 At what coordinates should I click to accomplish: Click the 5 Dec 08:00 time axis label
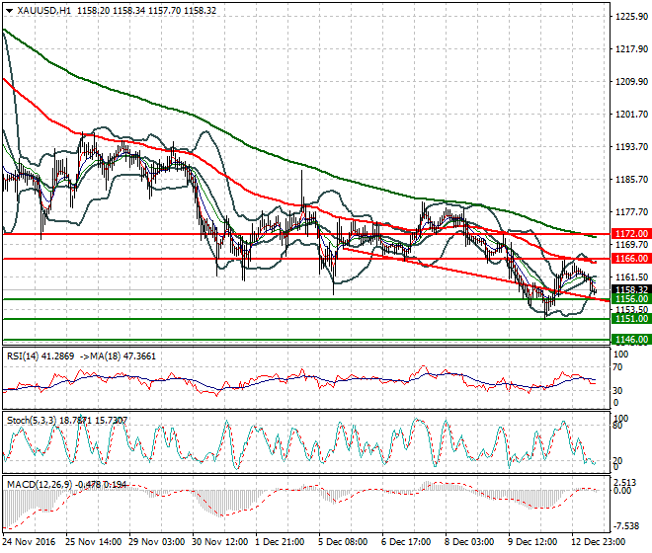click(344, 542)
